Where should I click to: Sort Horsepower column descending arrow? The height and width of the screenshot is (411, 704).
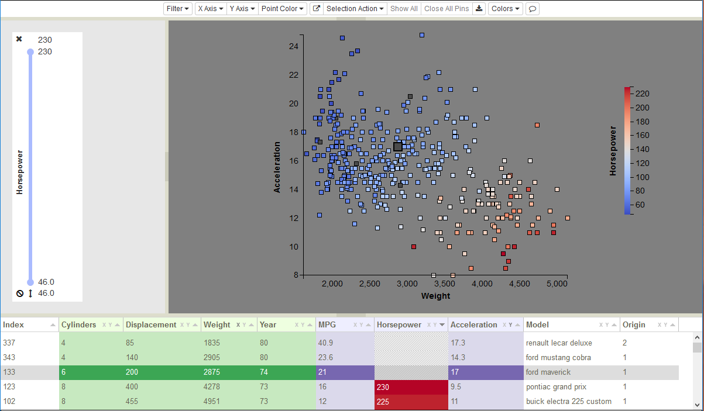[x=442, y=325]
